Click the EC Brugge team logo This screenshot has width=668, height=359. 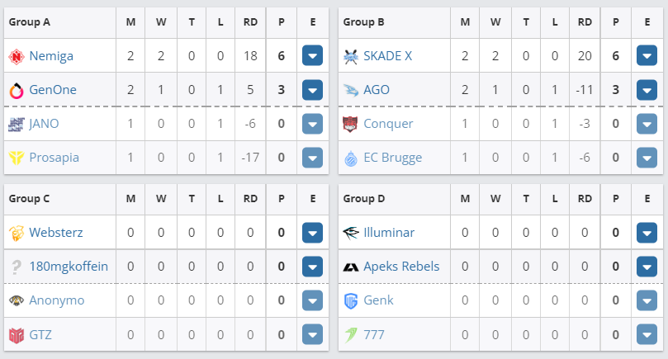(351, 158)
